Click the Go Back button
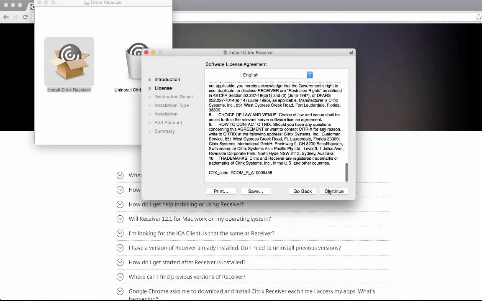Image resolution: width=482 pixels, height=301 pixels. tap(303, 191)
